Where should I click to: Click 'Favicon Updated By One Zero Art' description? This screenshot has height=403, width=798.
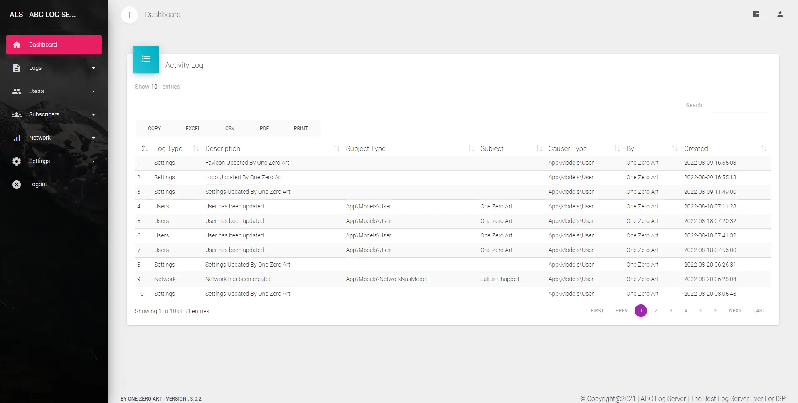coord(247,163)
